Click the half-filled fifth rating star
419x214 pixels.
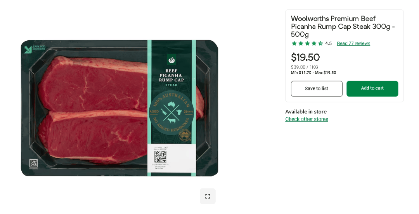coord(320,43)
